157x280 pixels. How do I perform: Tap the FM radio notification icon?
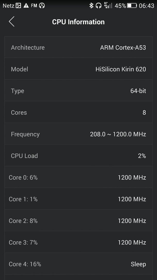[x=34, y=6]
